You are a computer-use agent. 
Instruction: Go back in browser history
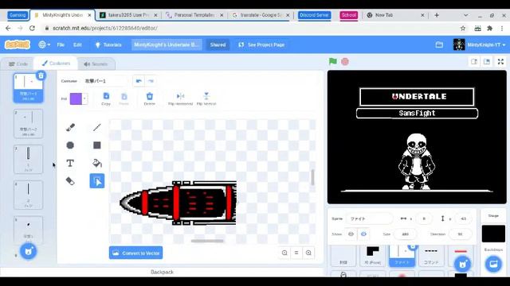click(x=8, y=29)
